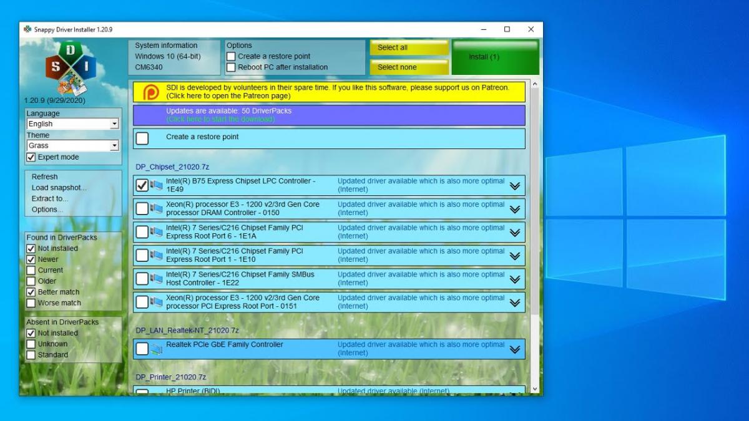749x421 pixels.
Task: Click device icon beside Realtek PCIe GbE Controller
Action: [156, 349]
